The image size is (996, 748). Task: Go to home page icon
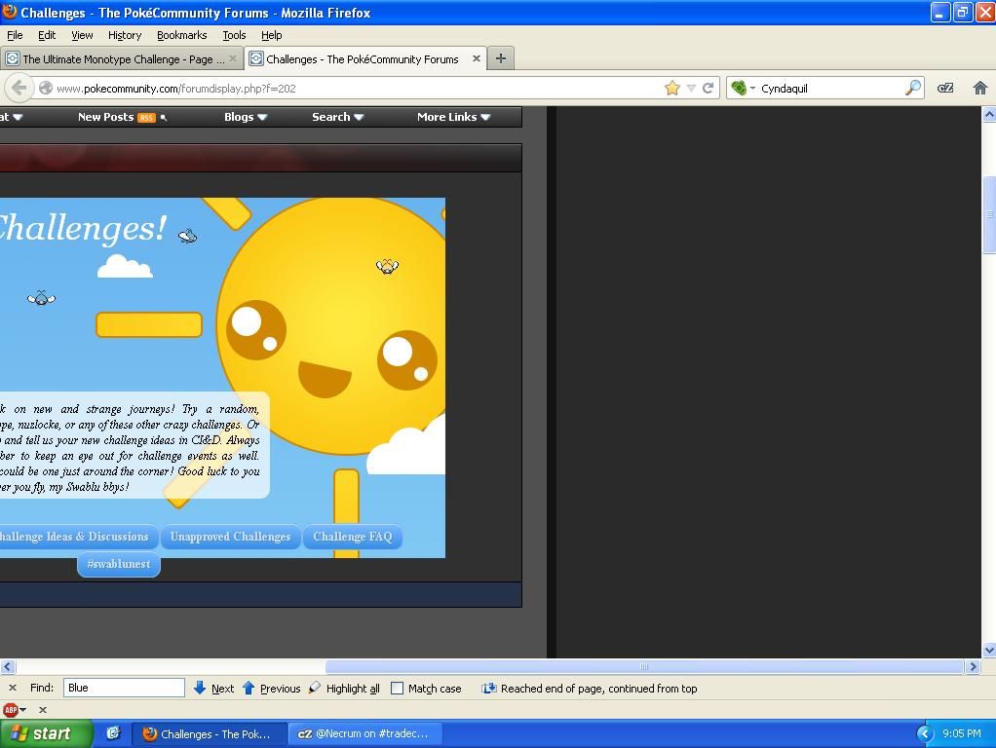point(980,89)
